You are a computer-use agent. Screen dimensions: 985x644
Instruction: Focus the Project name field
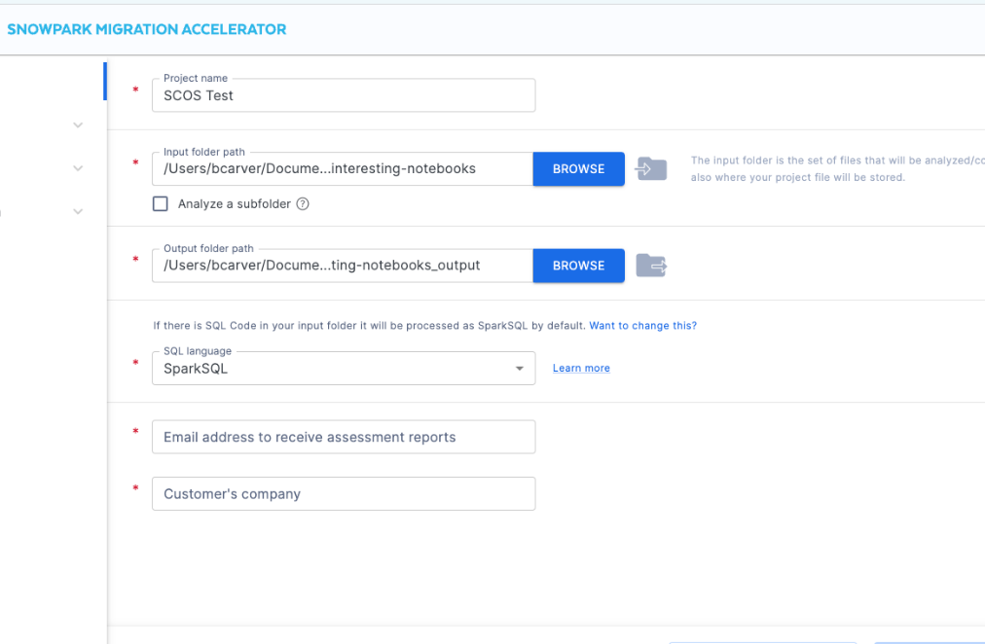[x=343, y=95]
